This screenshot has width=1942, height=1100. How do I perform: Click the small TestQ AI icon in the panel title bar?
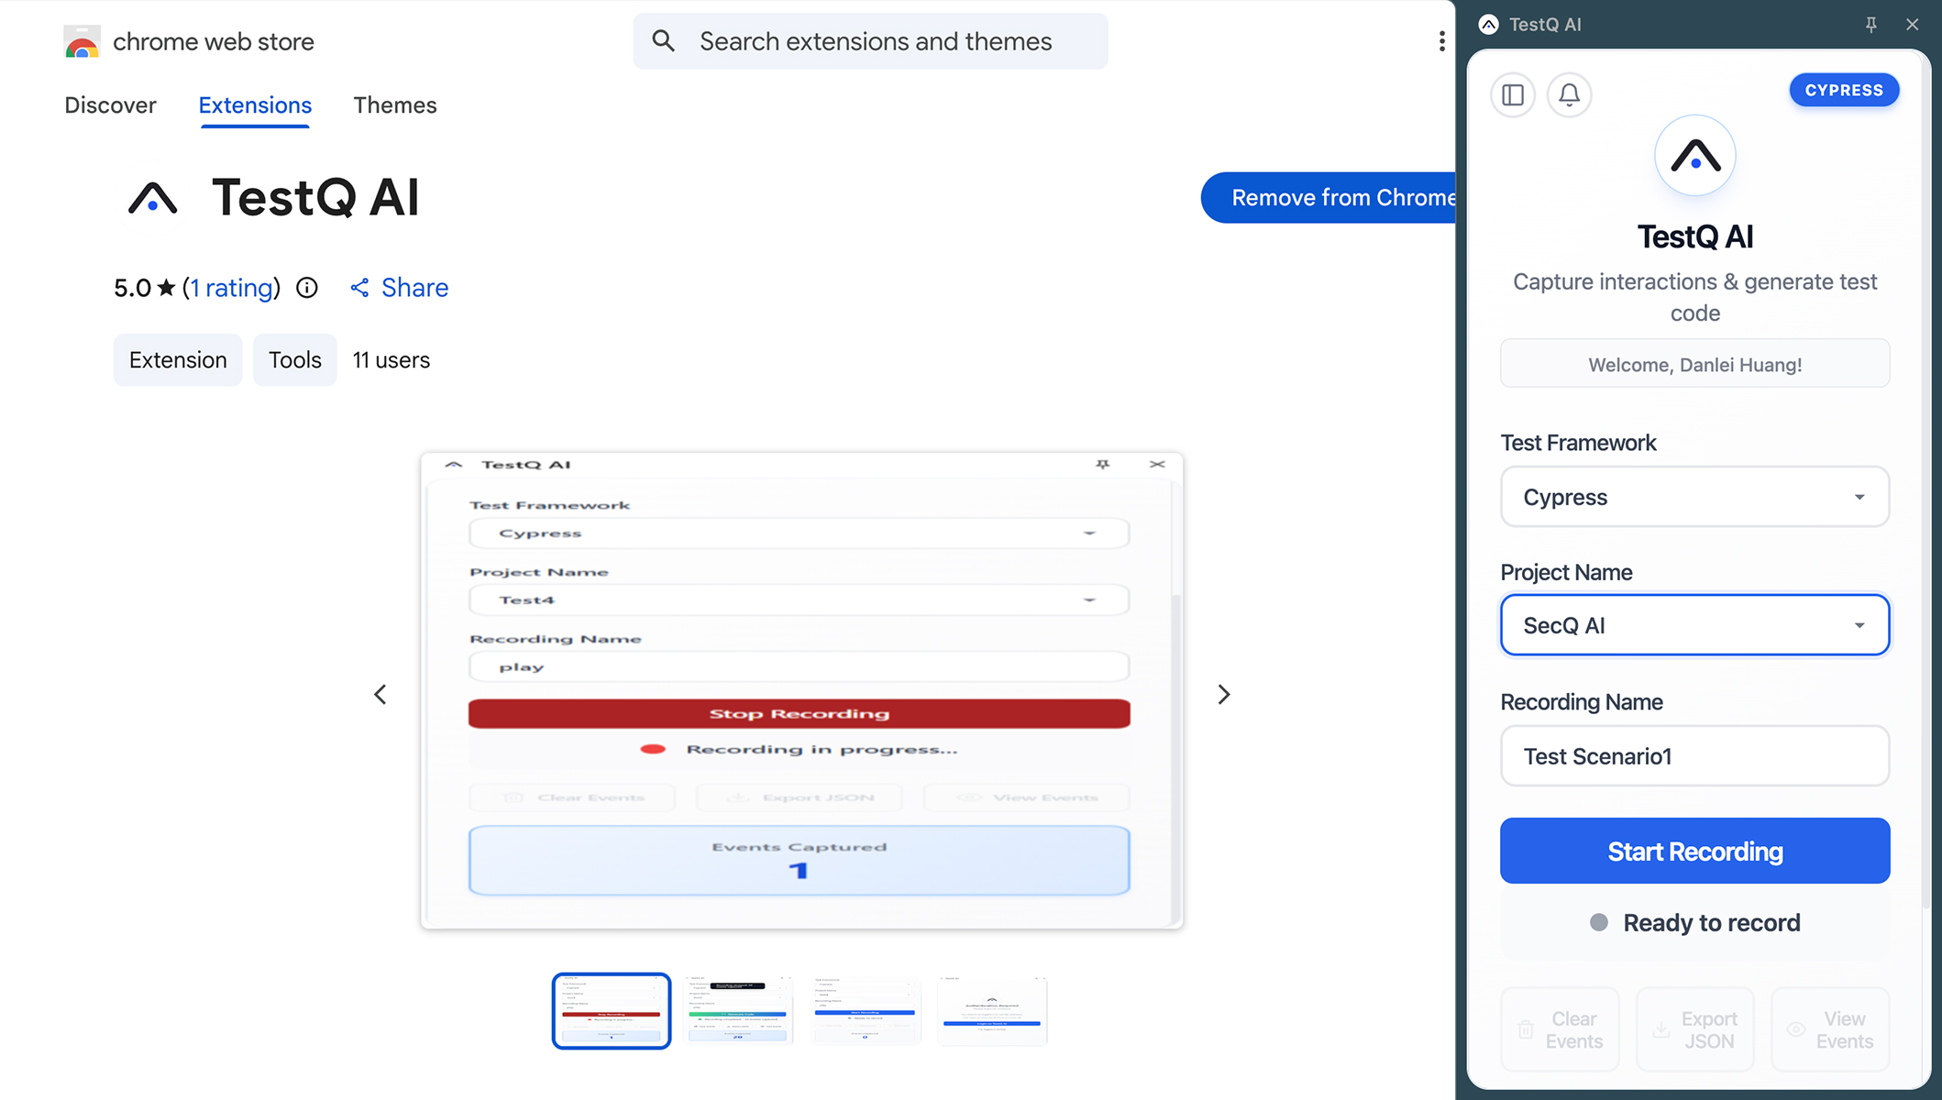click(x=1488, y=25)
